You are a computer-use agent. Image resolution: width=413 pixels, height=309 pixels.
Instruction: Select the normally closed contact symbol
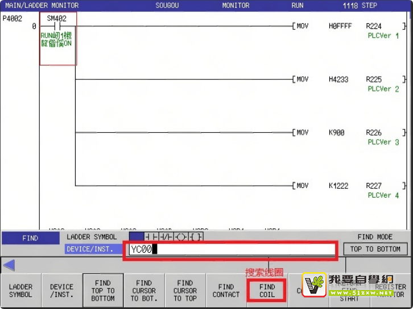(166, 237)
